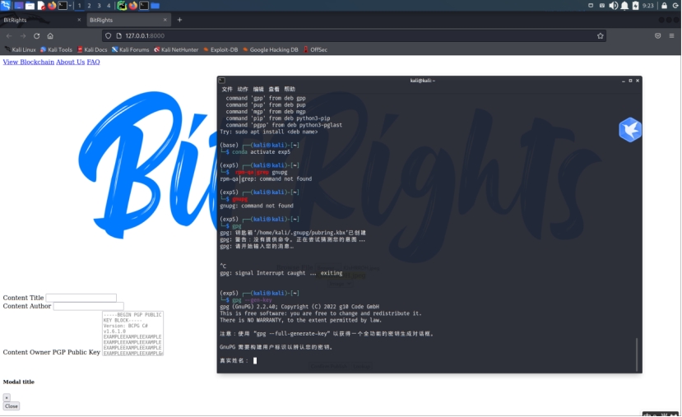
Task: Open the 帮助 menu in the terminal
Action: pos(290,89)
